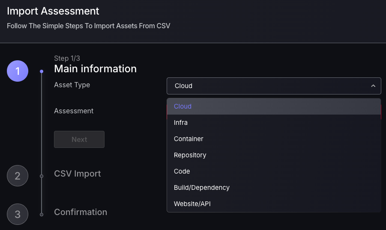Click the Assessment field label
Image resolution: width=386 pixels, height=230 pixels.
(74, 111)
